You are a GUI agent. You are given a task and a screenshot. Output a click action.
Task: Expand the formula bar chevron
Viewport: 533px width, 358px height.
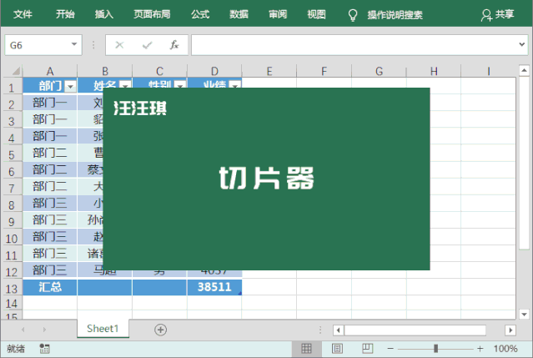pos(522,44)
